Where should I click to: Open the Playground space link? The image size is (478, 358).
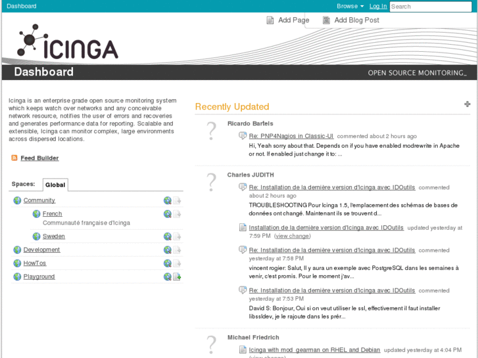point(39,277)
